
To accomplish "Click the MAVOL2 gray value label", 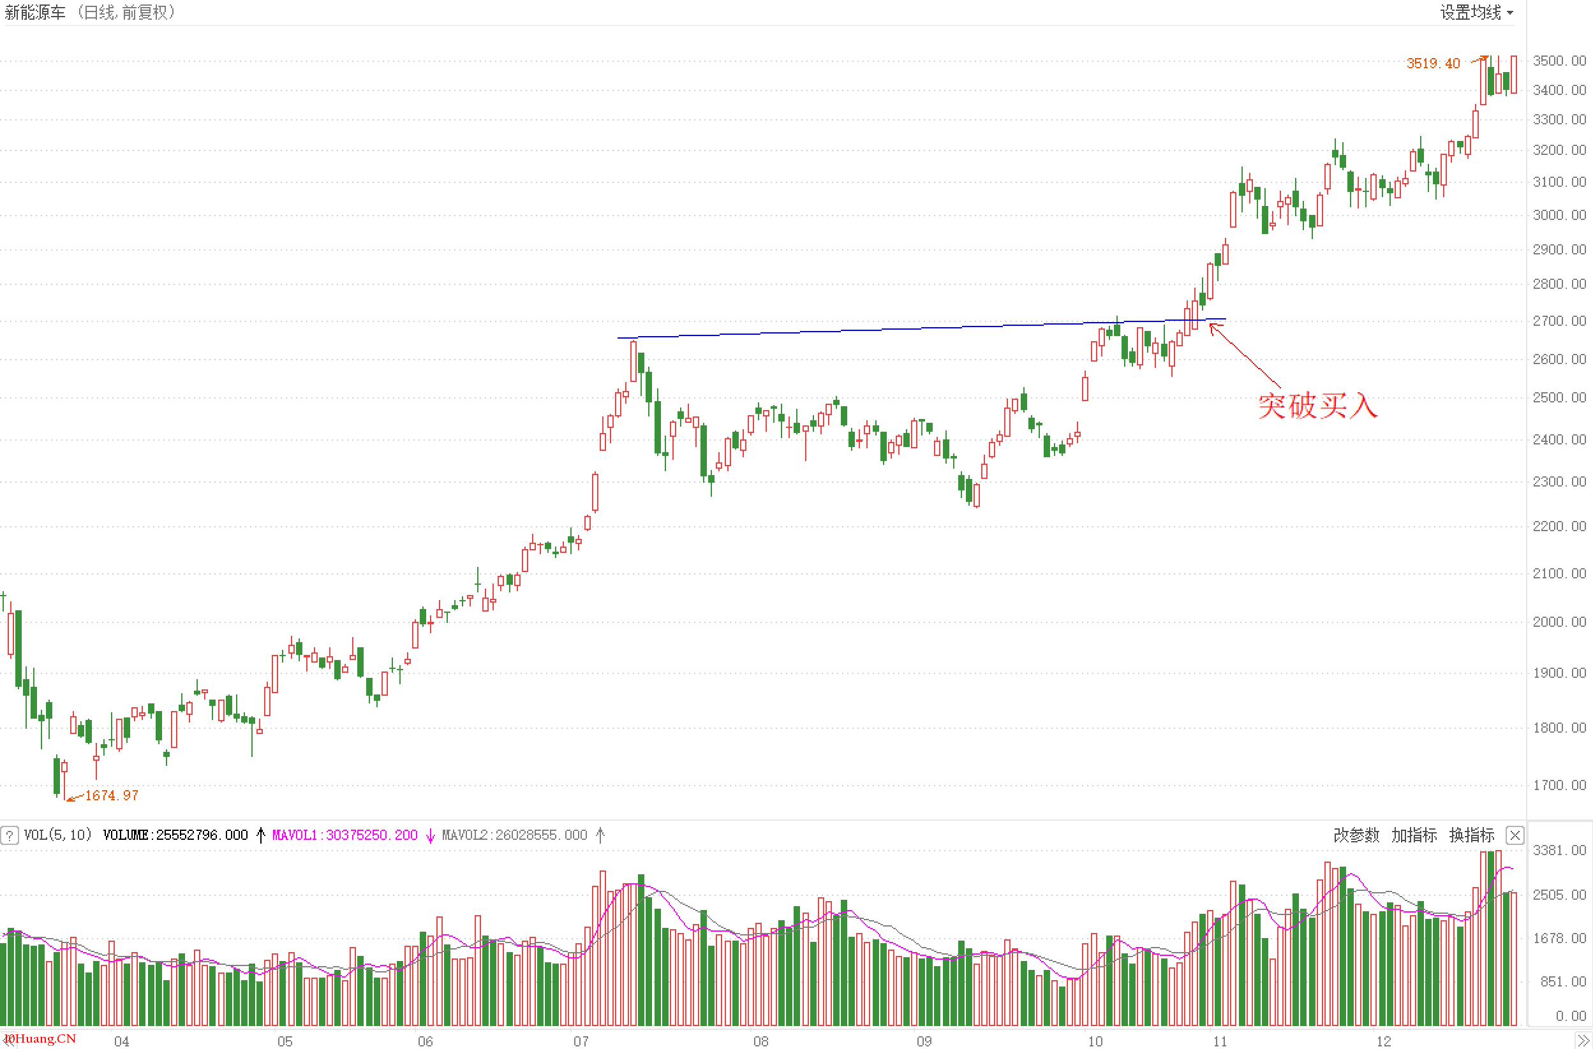I will click(x=514, y=835).
